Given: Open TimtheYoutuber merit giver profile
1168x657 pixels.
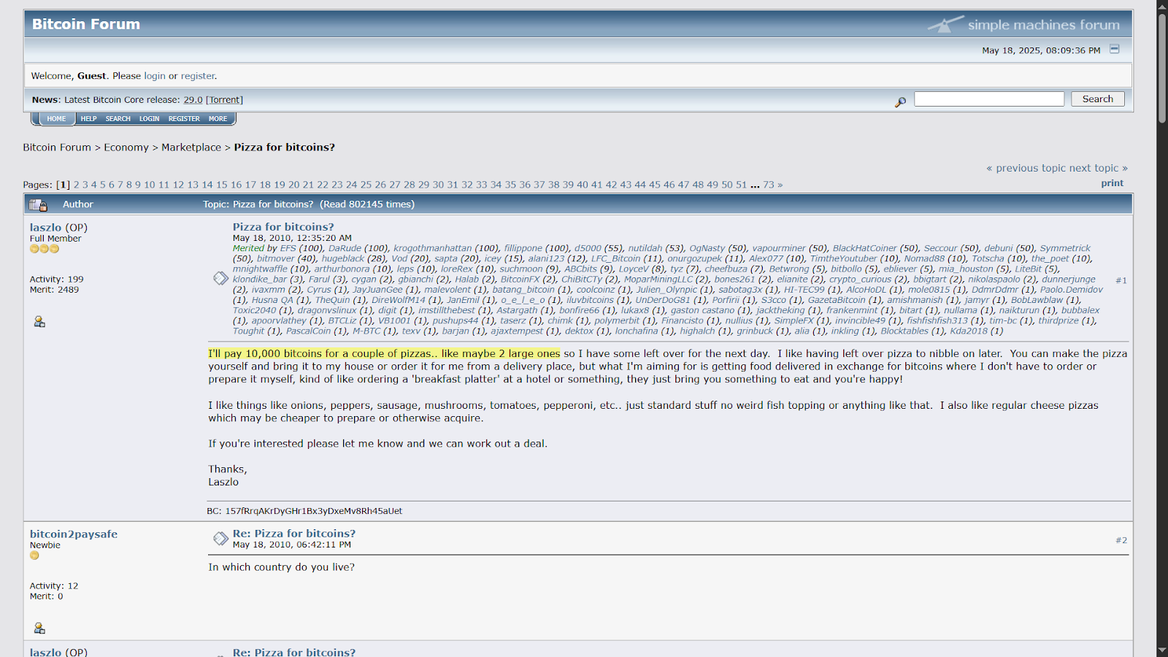Looking at the screenshot, I should (843, 258).
